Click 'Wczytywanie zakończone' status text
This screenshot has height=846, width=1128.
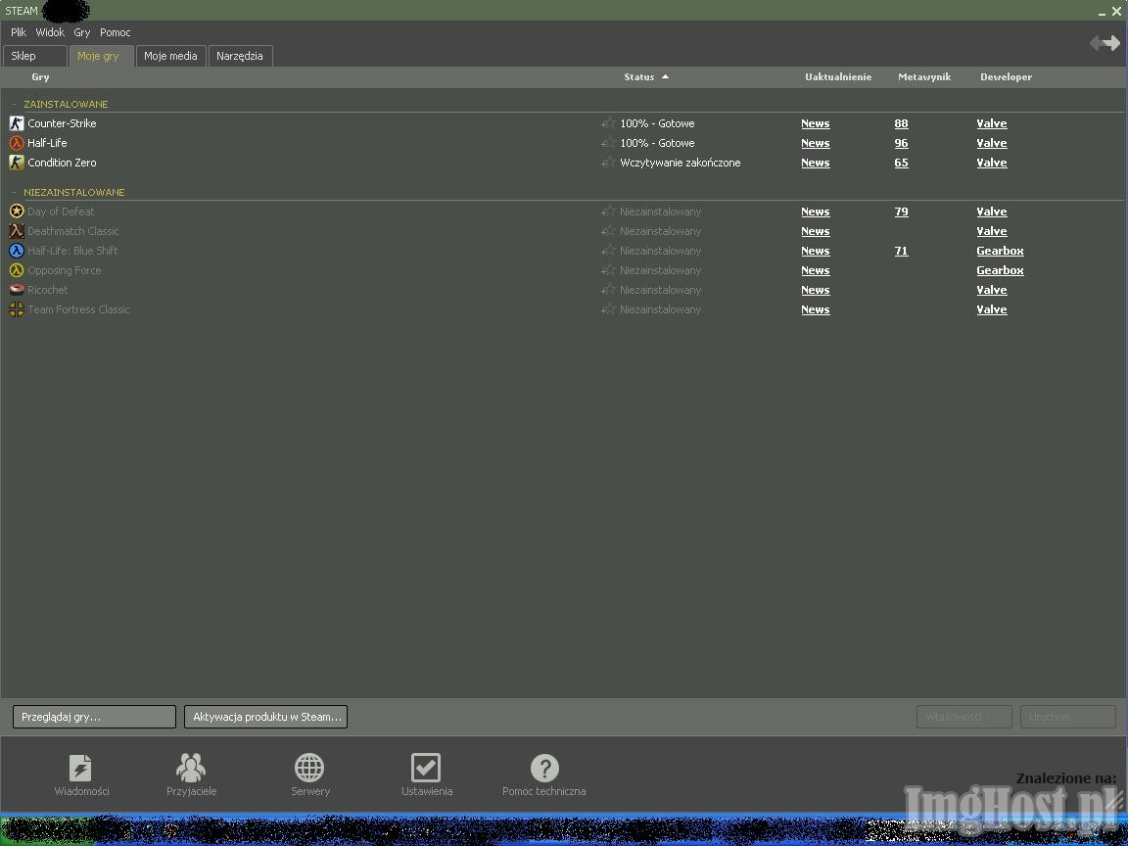(680, 163)
